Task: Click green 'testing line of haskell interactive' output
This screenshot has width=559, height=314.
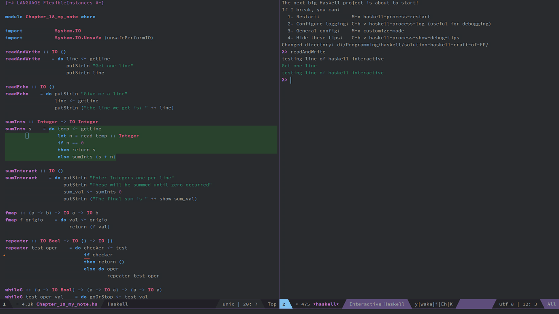Action: click(333, 73)
